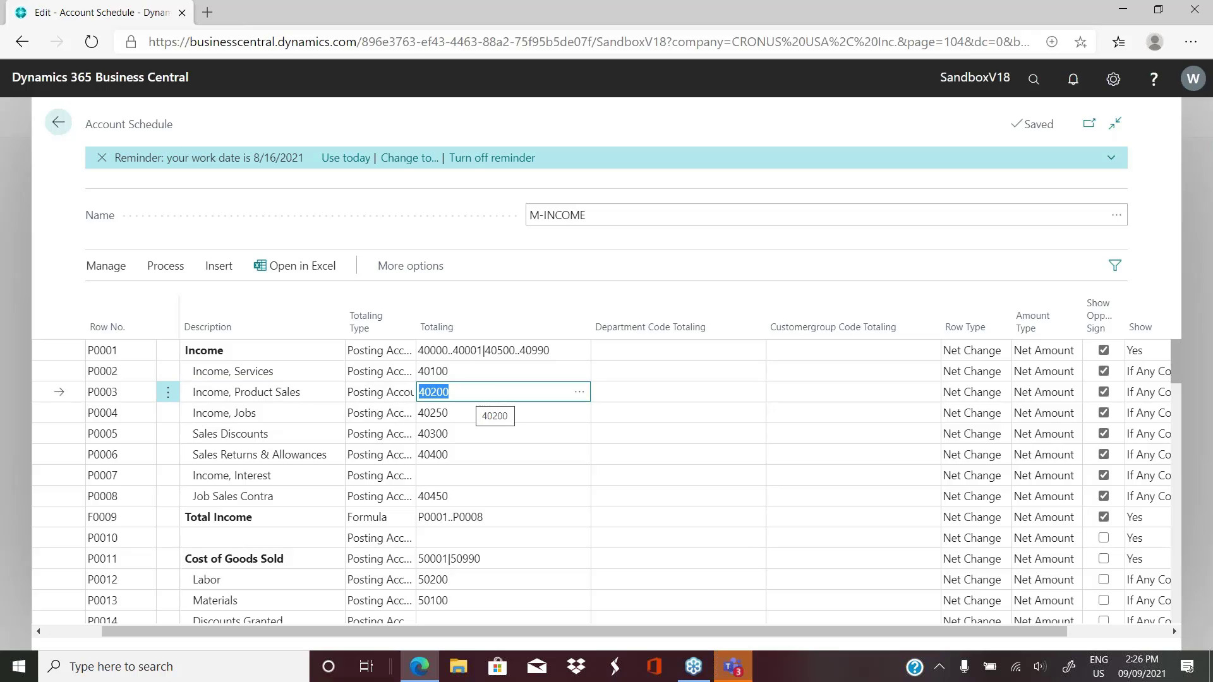Open Totaling lookup ellipsis for 40200
1213x682 pixels.
coord(579,392)
